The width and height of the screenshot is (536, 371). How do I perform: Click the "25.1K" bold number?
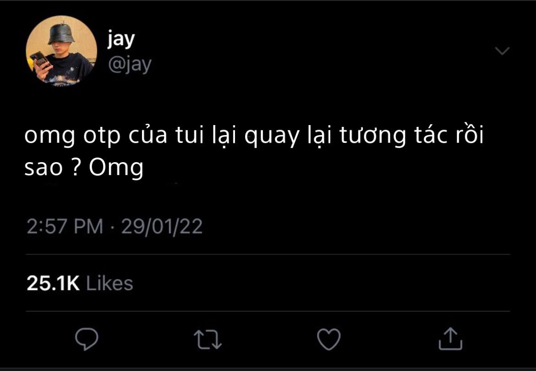pos(53,283)
